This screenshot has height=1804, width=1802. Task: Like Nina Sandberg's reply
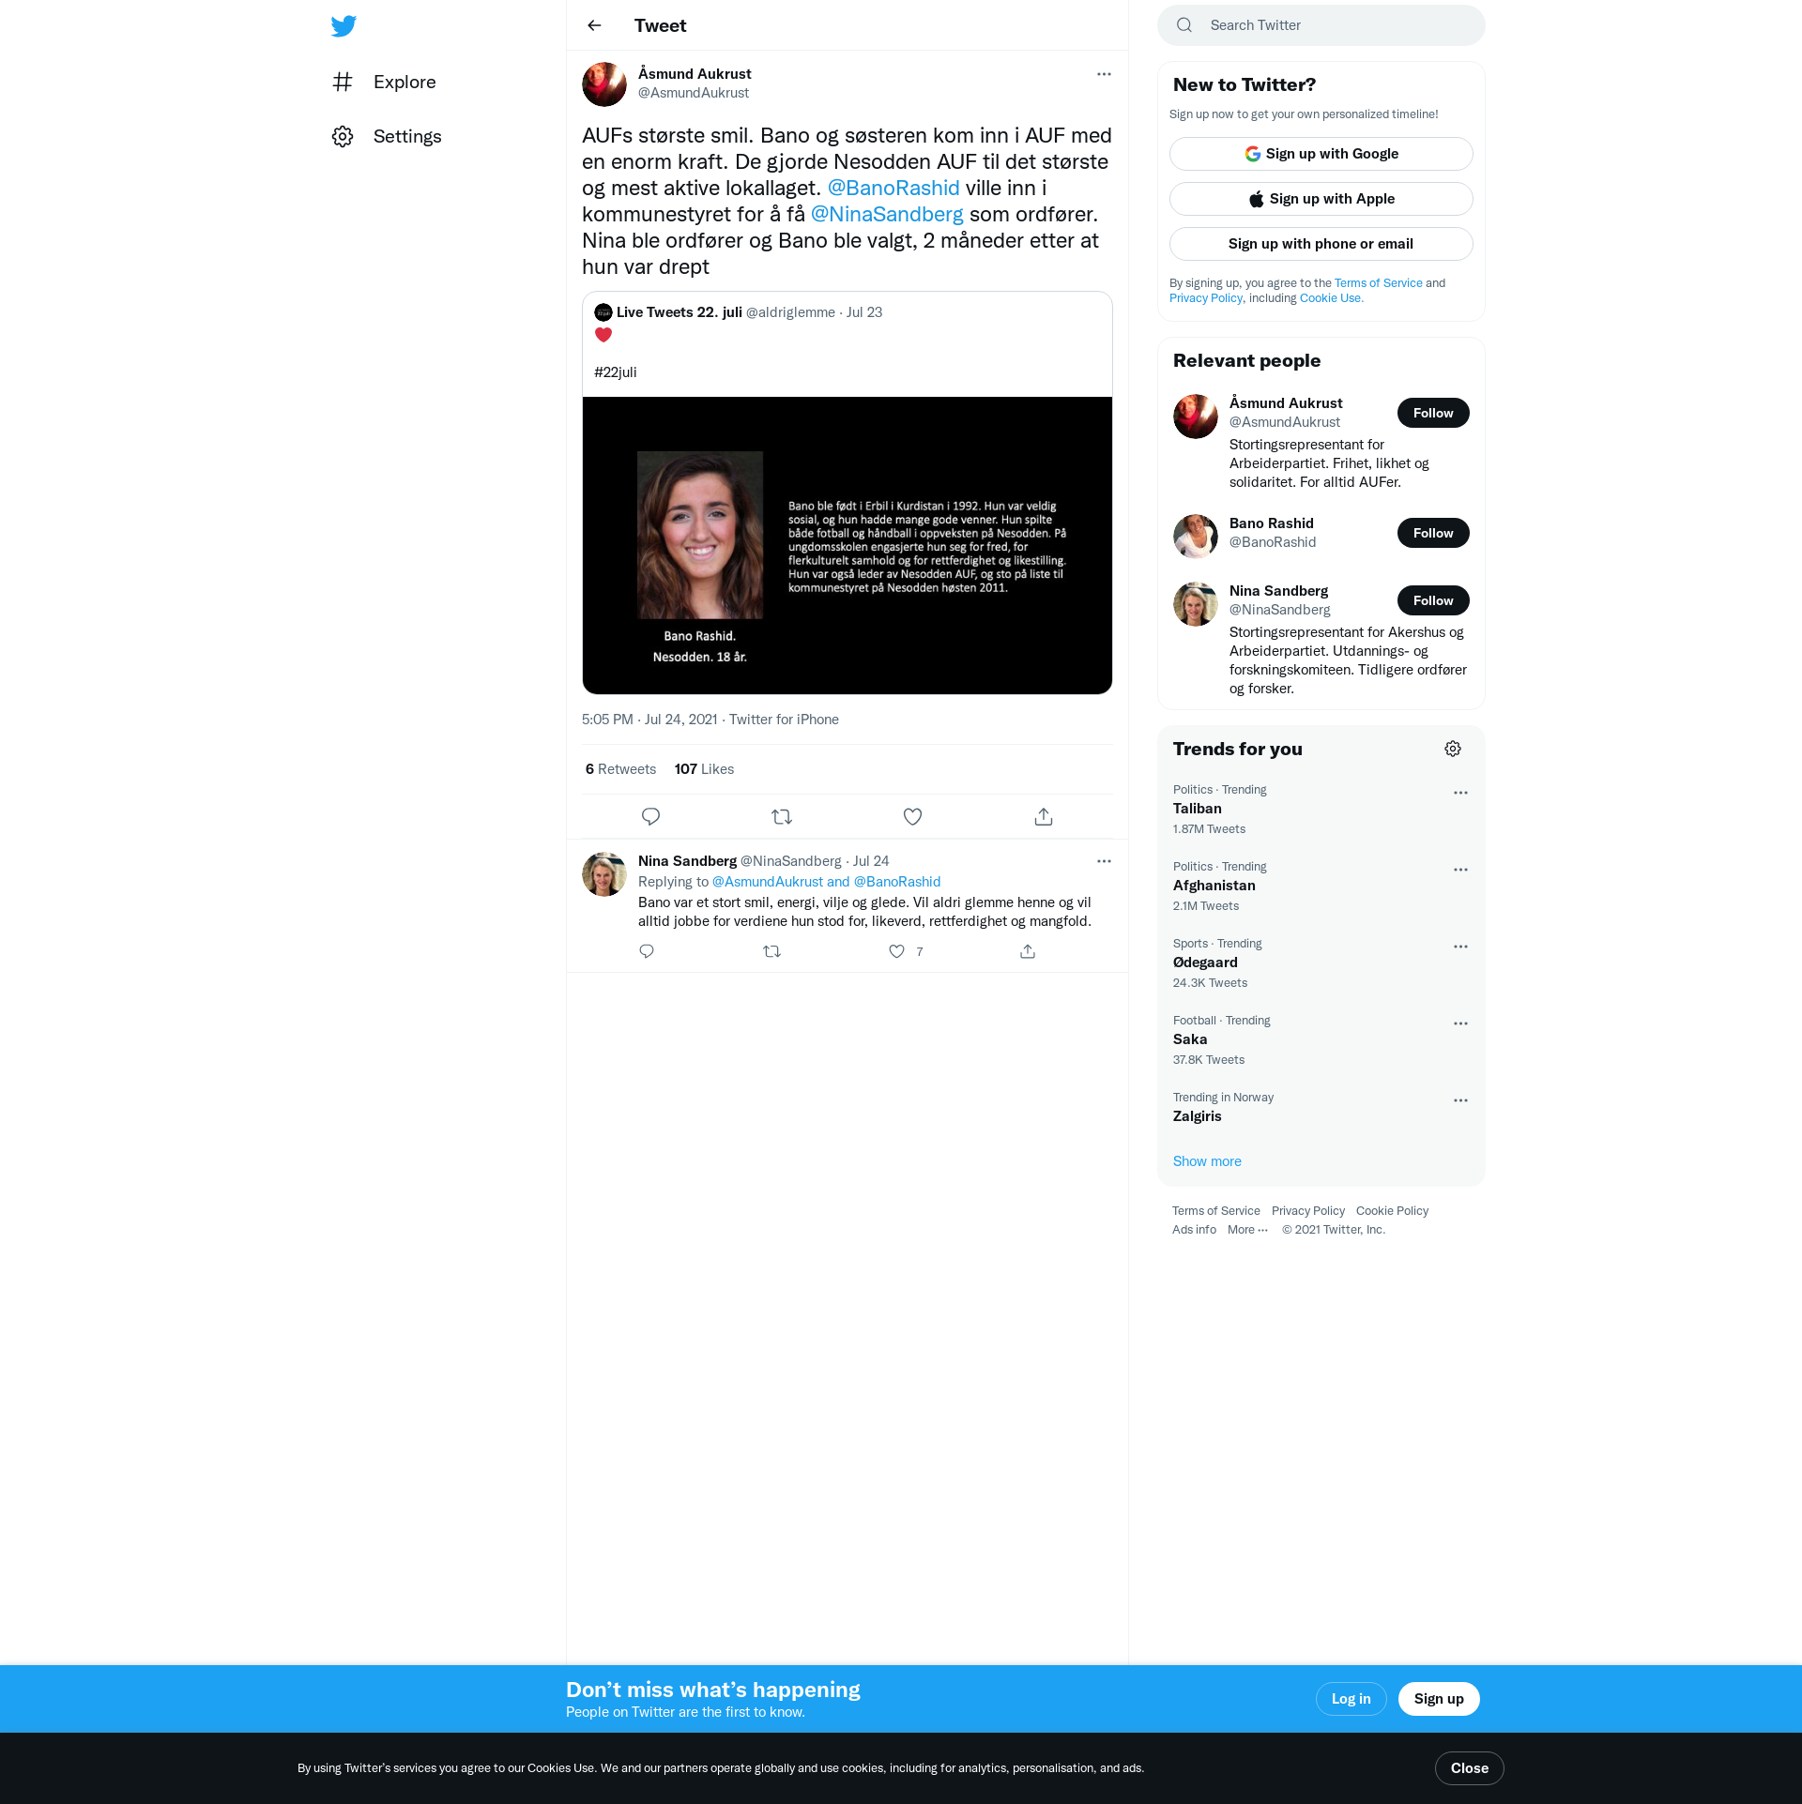click(897, 951)
